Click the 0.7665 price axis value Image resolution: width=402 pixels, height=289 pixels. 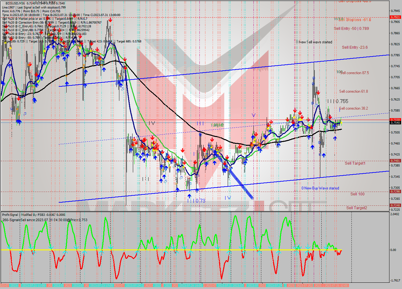(395, 88)
